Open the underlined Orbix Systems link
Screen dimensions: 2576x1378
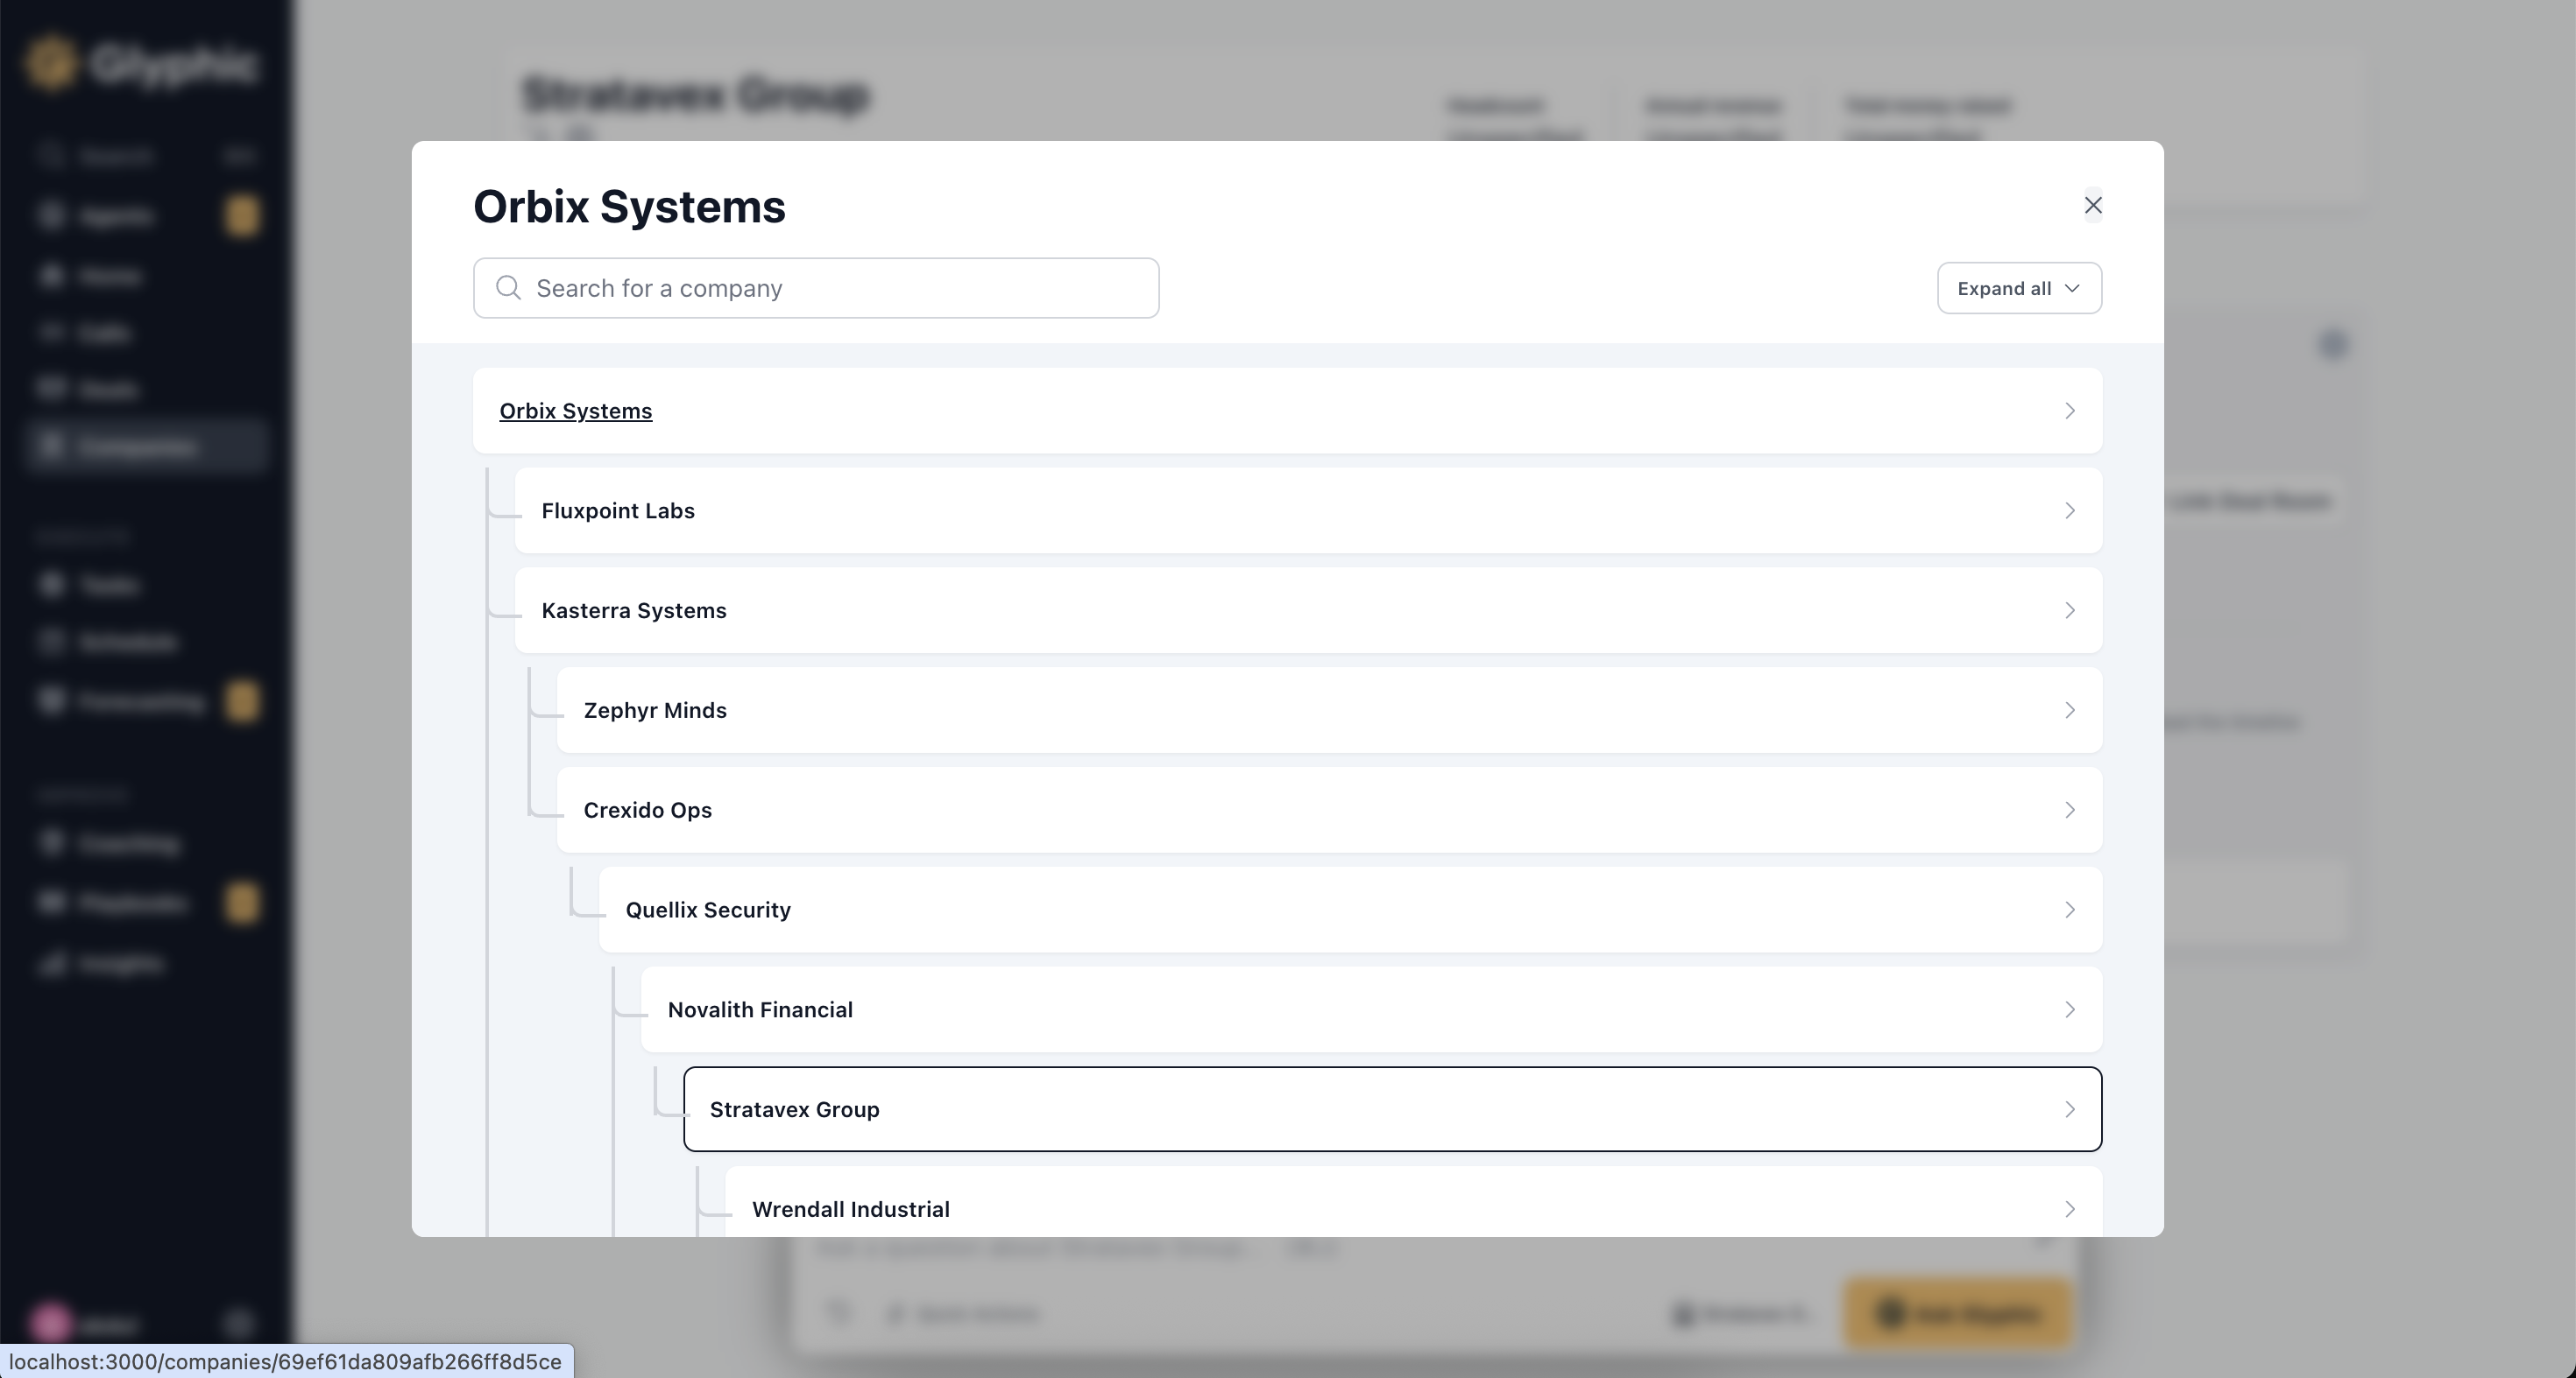(576, 411)
